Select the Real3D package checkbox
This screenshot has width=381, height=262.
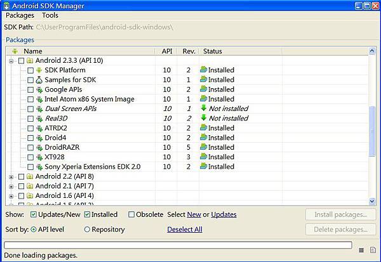[x=30, y=119]
